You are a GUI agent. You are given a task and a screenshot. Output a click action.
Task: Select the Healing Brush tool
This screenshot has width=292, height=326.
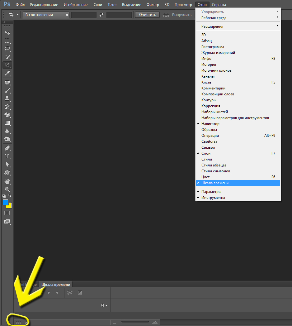click(7, 82)
